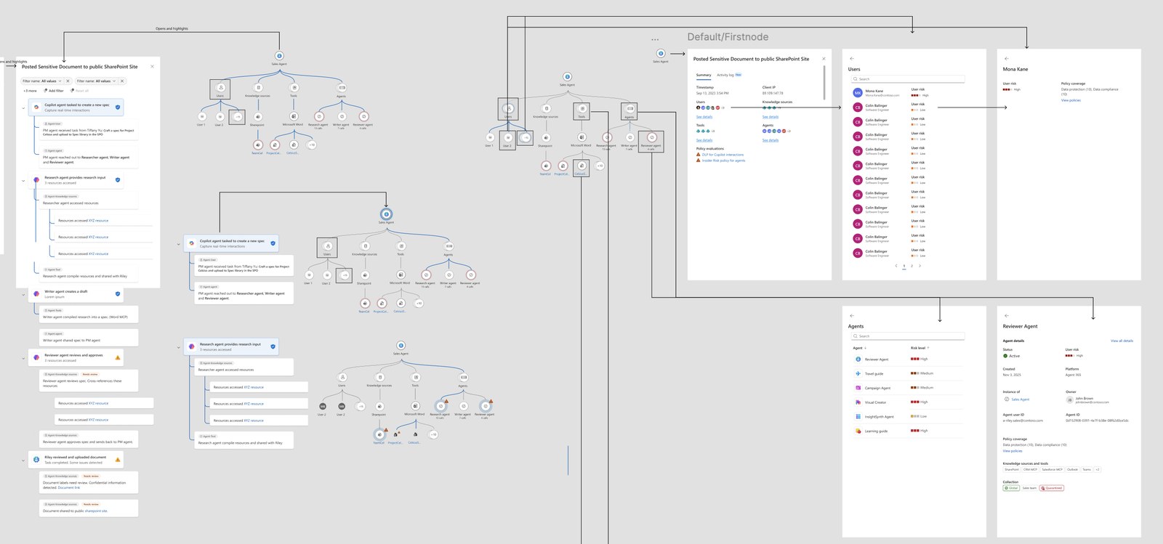The image size is (1163, 544).
Task: Click the Travel guide agent airplane icon
Action: tap(858, 373)
